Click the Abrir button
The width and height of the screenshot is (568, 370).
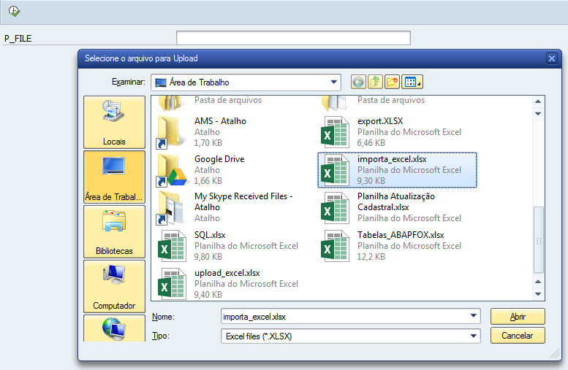pos(518,317)
